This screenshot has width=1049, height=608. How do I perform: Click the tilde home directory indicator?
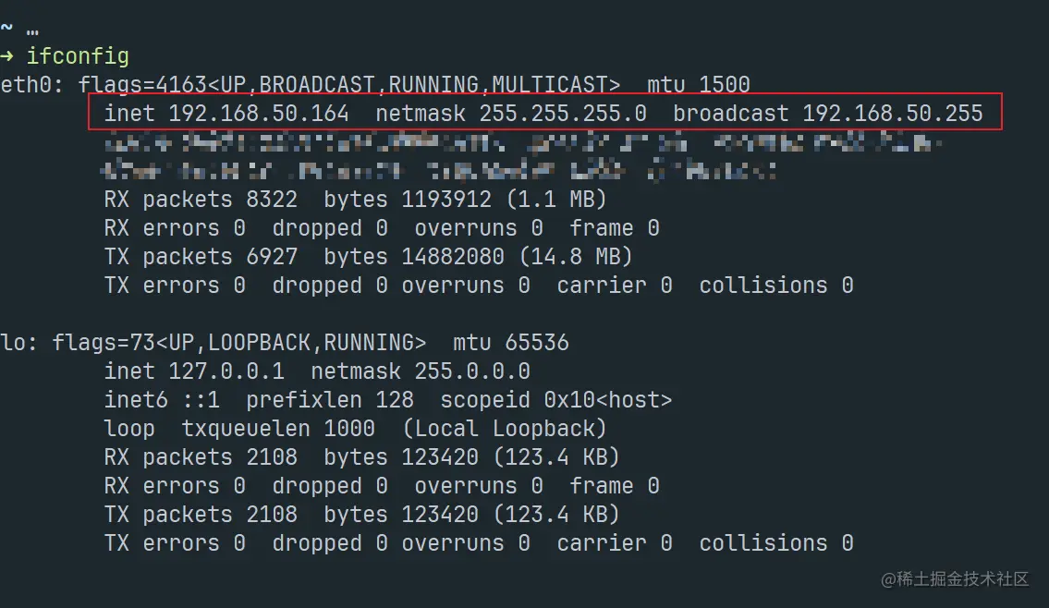tap(6, 28)
